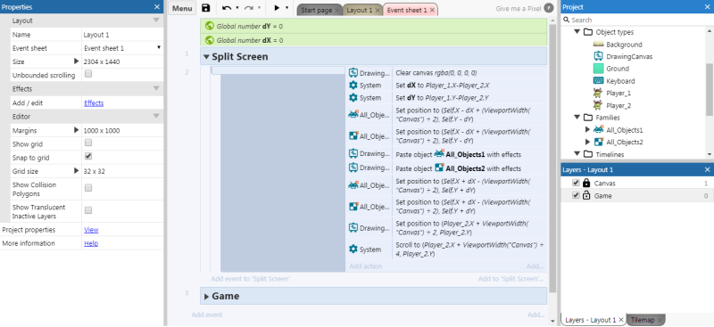Uncheck the Snap to grid checkbox
Image resolution: width=714 pixels, height=327 pixels.
pyautogui.click(x=88, y=156)
